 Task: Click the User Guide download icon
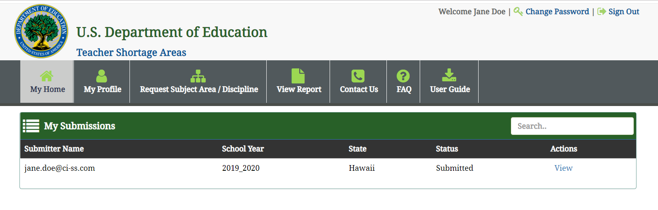point(449,75)
